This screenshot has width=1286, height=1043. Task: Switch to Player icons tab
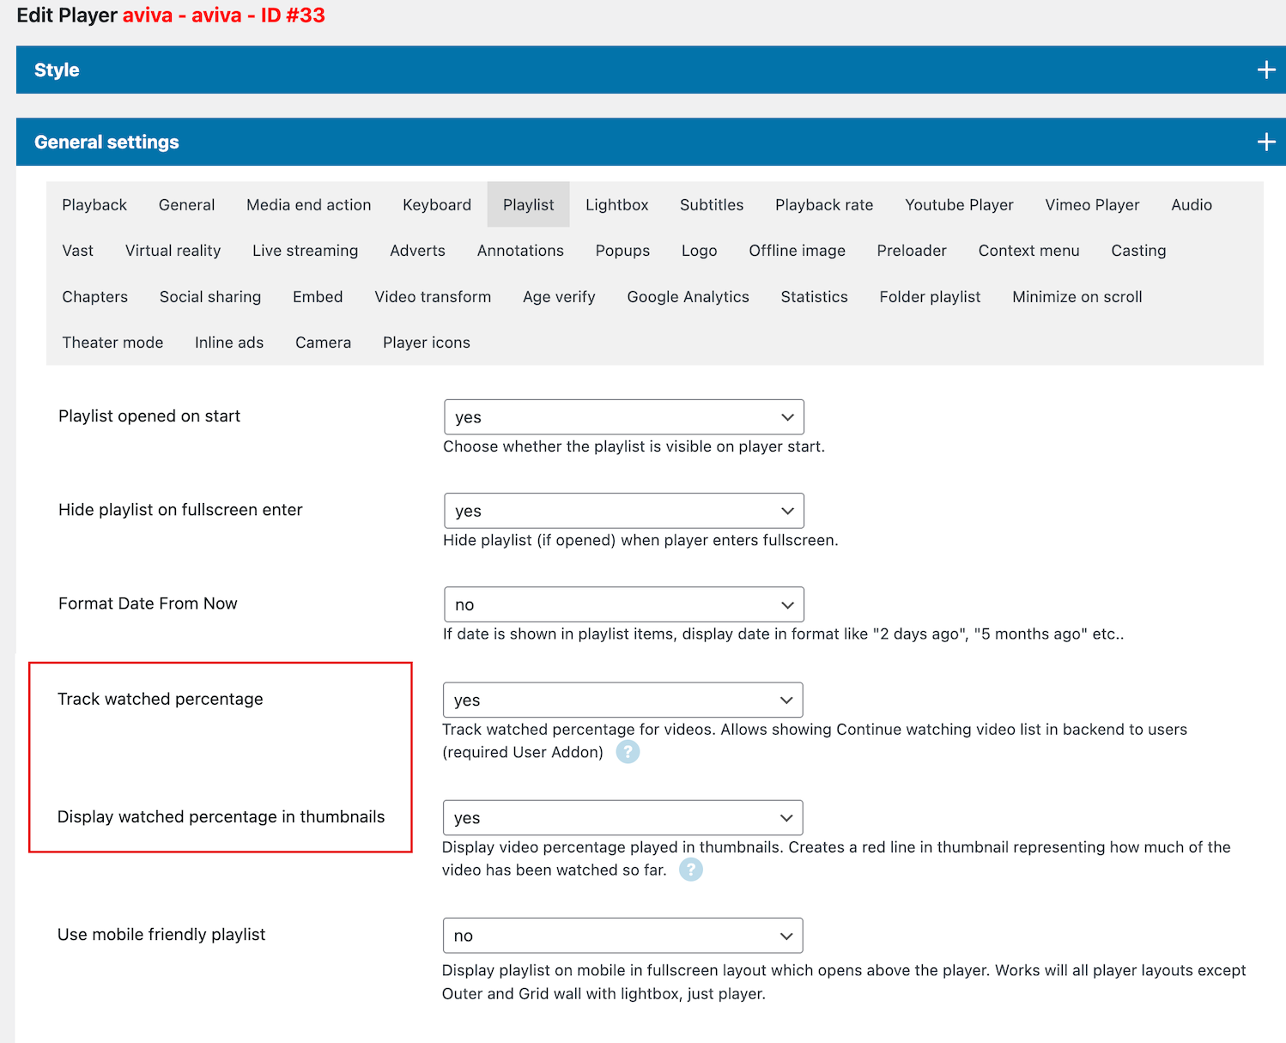click(426, 343)
